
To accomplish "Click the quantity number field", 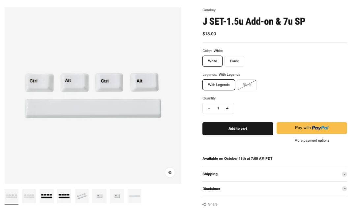I will [218, 108].
